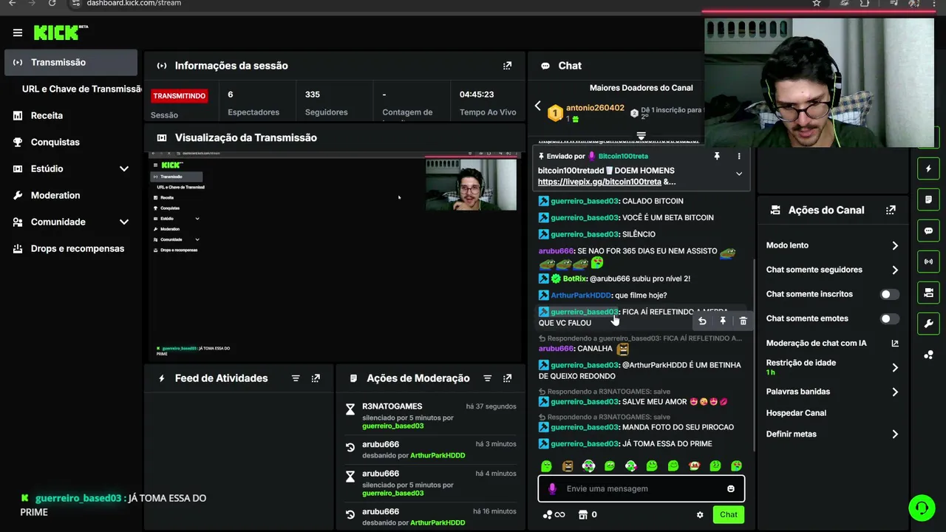Screen dimensions: 946x532
Task: Click ArthurParkHDDD username in chat
Action: pyautogui.click(x=581, y=296)
